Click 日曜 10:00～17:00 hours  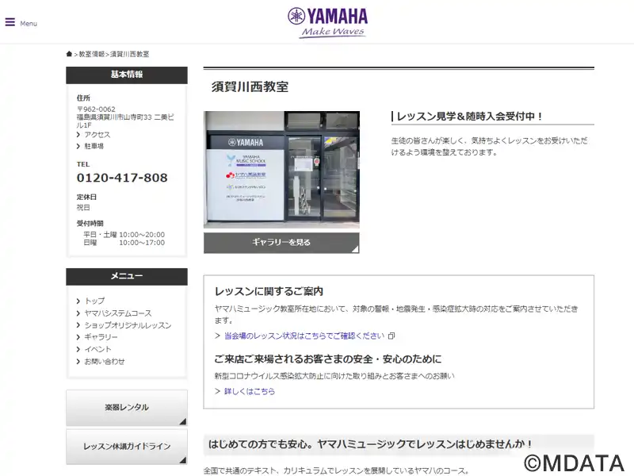(124, 243)
